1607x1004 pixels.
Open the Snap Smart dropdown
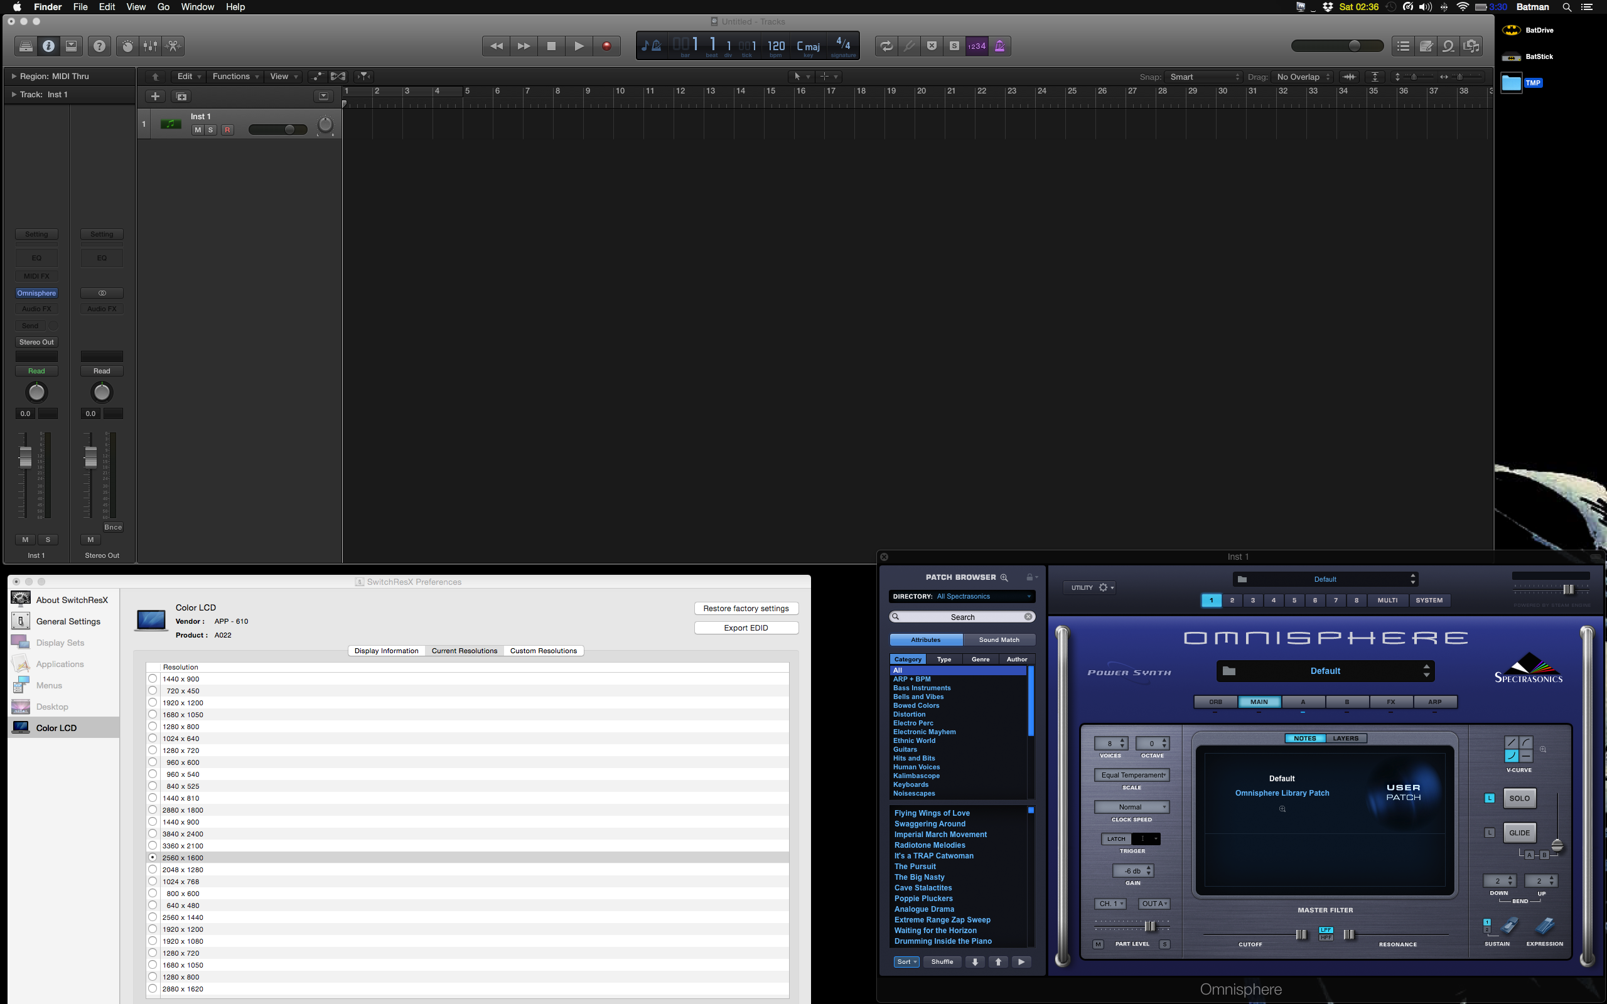tap(1204, 77)
